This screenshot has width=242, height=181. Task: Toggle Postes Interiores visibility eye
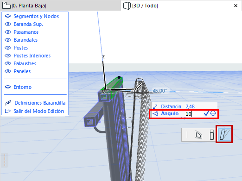pos(8,56)
